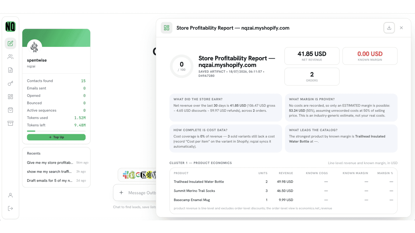The image size is (415, 233).
Task: Click the grid icon beside the report title
Action: [x=167, y=28]
